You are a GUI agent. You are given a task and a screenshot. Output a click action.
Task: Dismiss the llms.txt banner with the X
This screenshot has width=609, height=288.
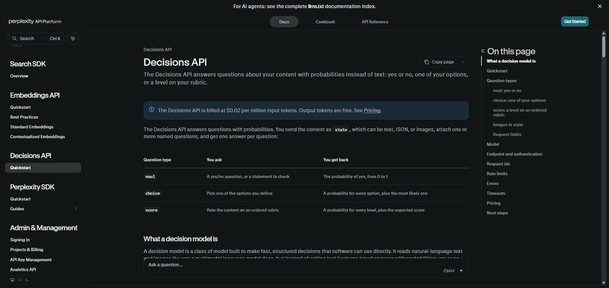tap(599, 6)
